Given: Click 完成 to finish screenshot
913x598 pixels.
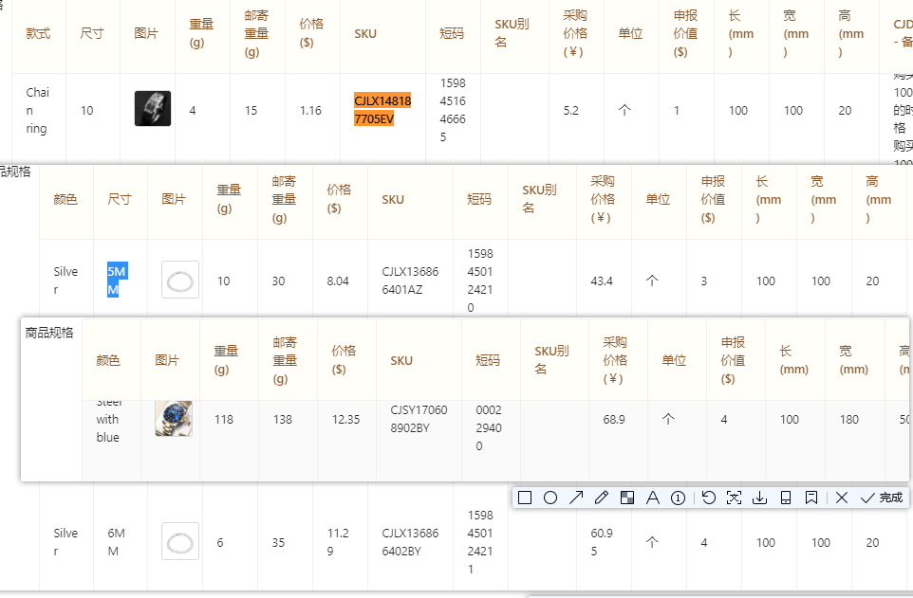Looking at the screenshot, I should pos(882,498).
